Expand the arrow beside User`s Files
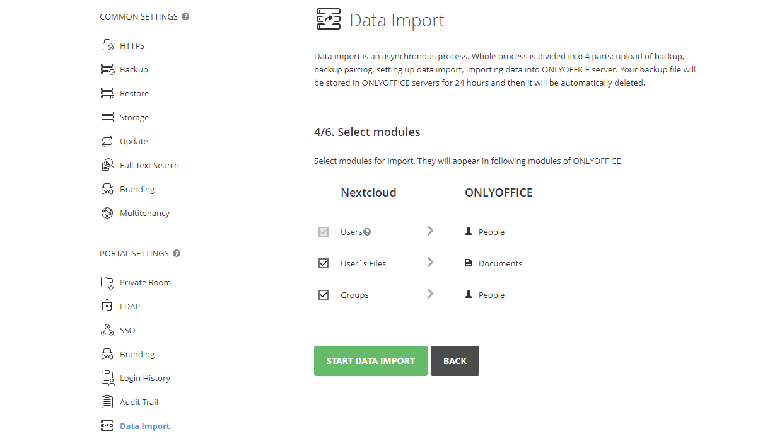 430,262
